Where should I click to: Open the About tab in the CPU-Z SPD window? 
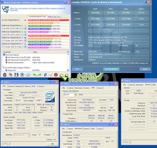pos(100,88)
